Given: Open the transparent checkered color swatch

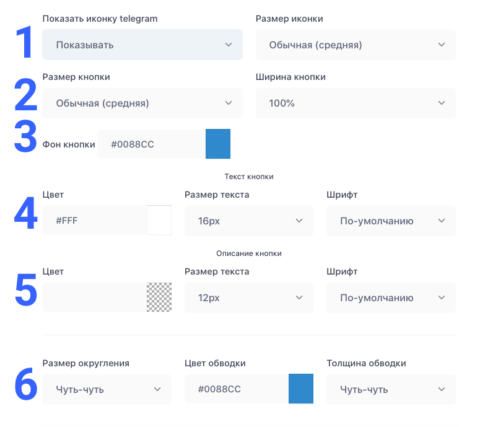Looking at the screenshot, I should point(159,297).
